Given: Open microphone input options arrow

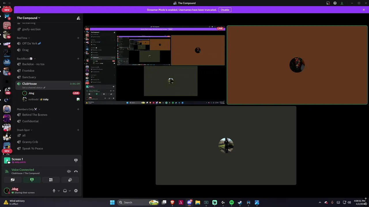Looking at the screenshot, I should 59,191.
